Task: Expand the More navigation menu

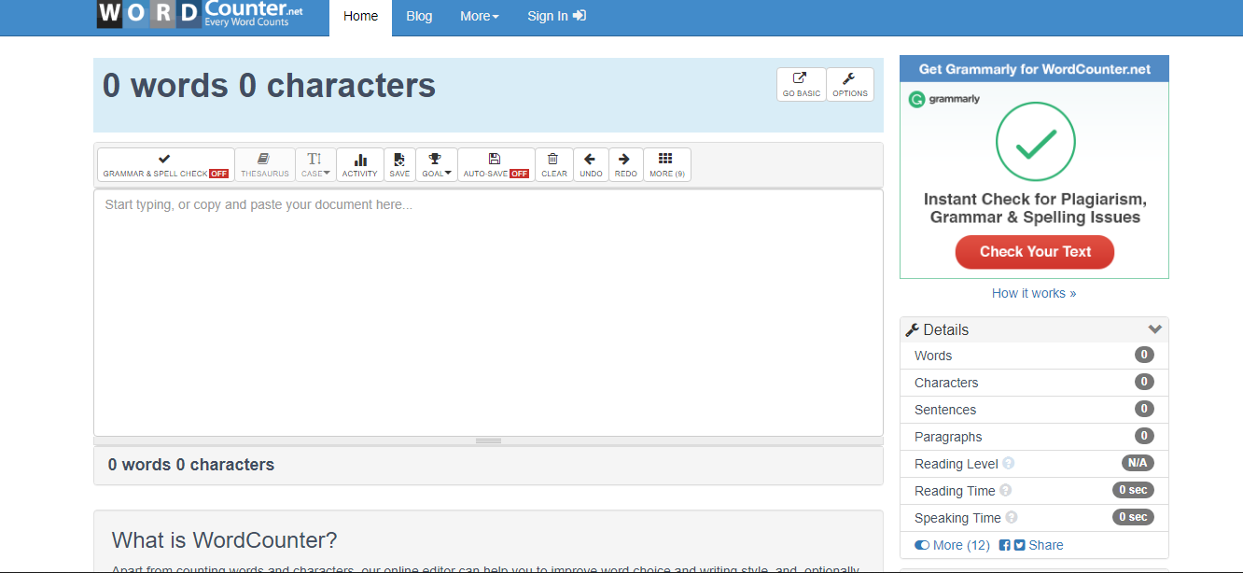Action: click(x=480, y=17)
